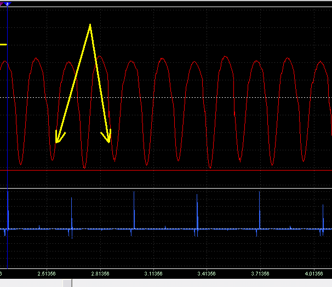Image resolution: width=332 pixels, height=287 pixels.
Task: Click the tall blue spike near 3.71356
Action: 259,210
